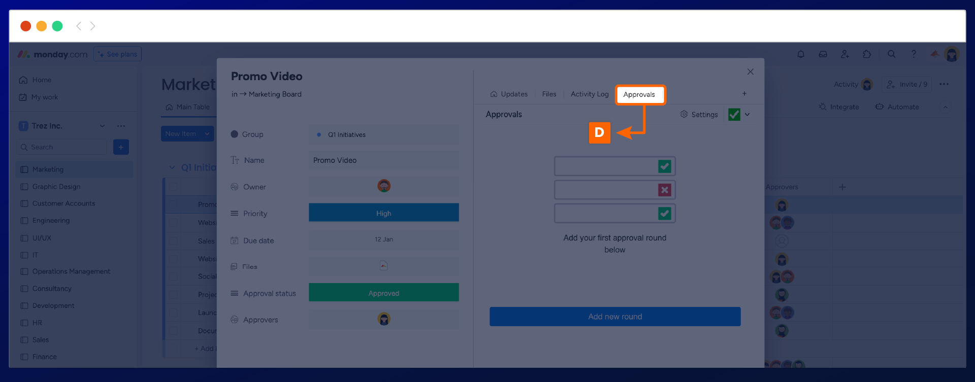
Task: Open the help question mark icon
Action: tap(914, 54)
